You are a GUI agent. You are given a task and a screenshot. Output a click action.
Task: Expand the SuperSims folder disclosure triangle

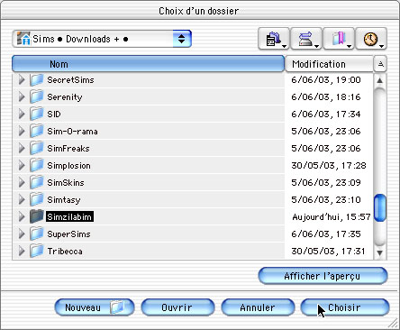point(22,234)
